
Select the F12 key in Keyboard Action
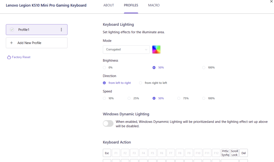(x=216, y=153)
